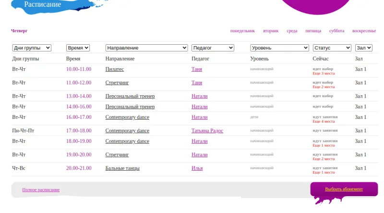Click Еще 4 места status text
Image resolution: width=384 pixels, height=213 pixels.
(x=324, y=122)
